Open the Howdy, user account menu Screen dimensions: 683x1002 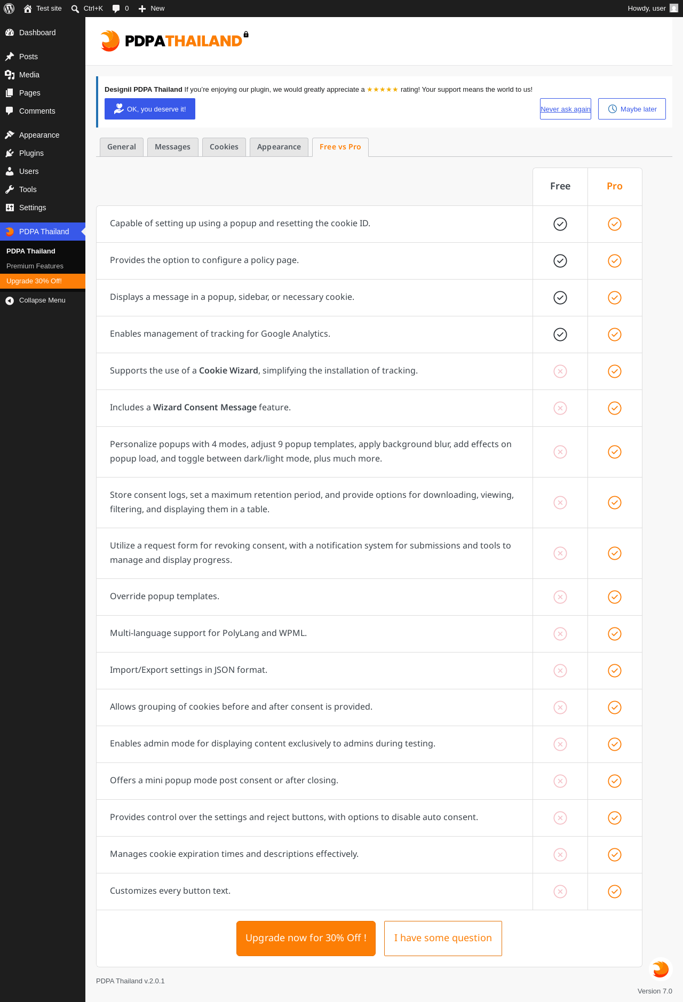(653, 9)
